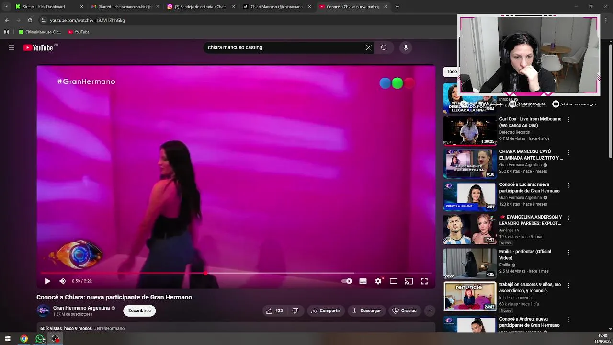Open Chrome from the taskbar
This screenshot has height=345, width=613.
[x=23, y=339]
